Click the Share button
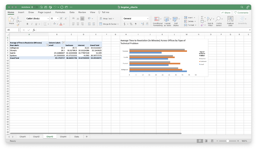The height and width of the screenshot is (150, 257). tap(226, 13)
